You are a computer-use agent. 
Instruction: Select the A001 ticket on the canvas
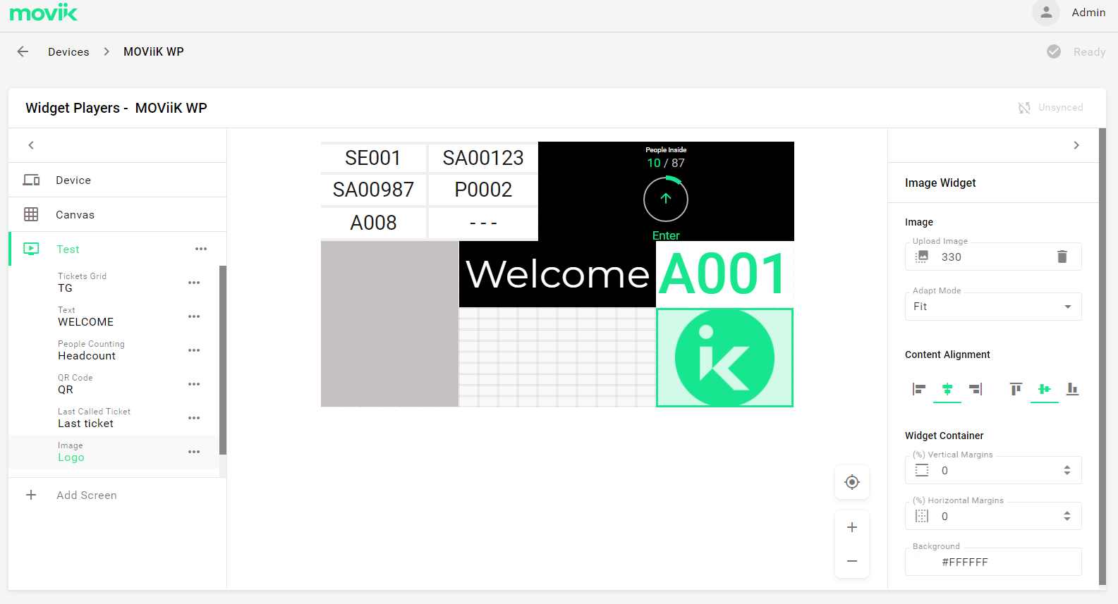tap(724, 274)
